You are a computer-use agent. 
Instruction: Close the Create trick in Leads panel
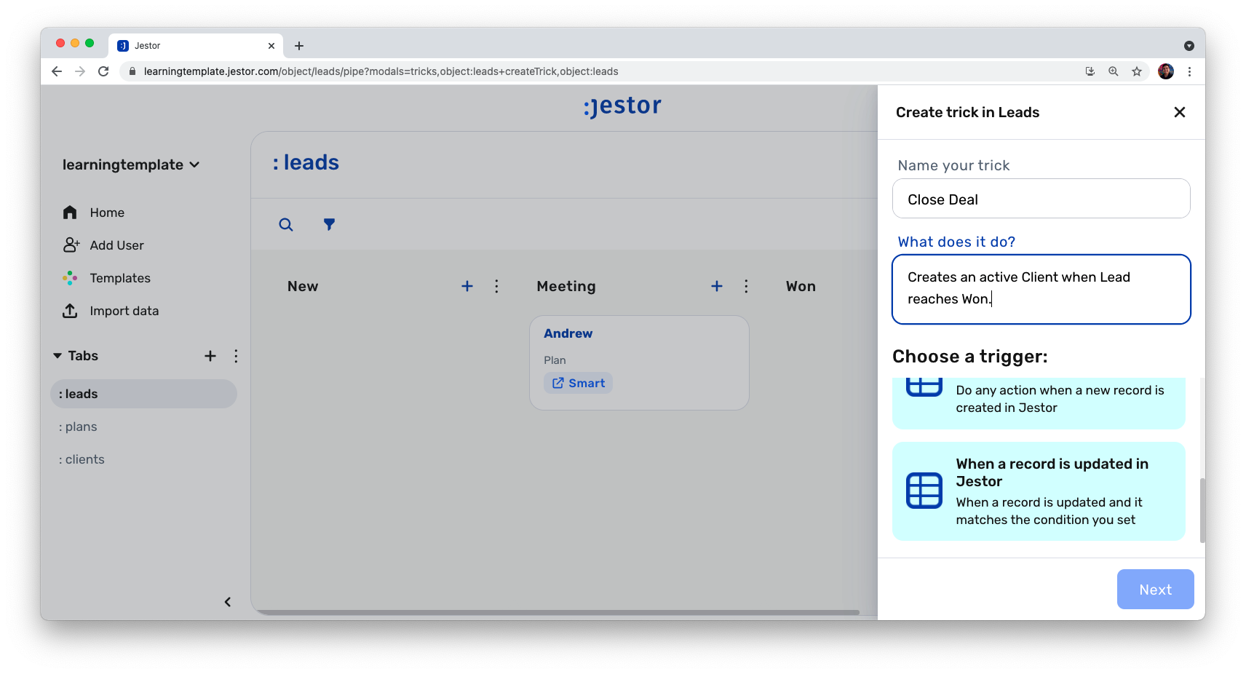1180,112
